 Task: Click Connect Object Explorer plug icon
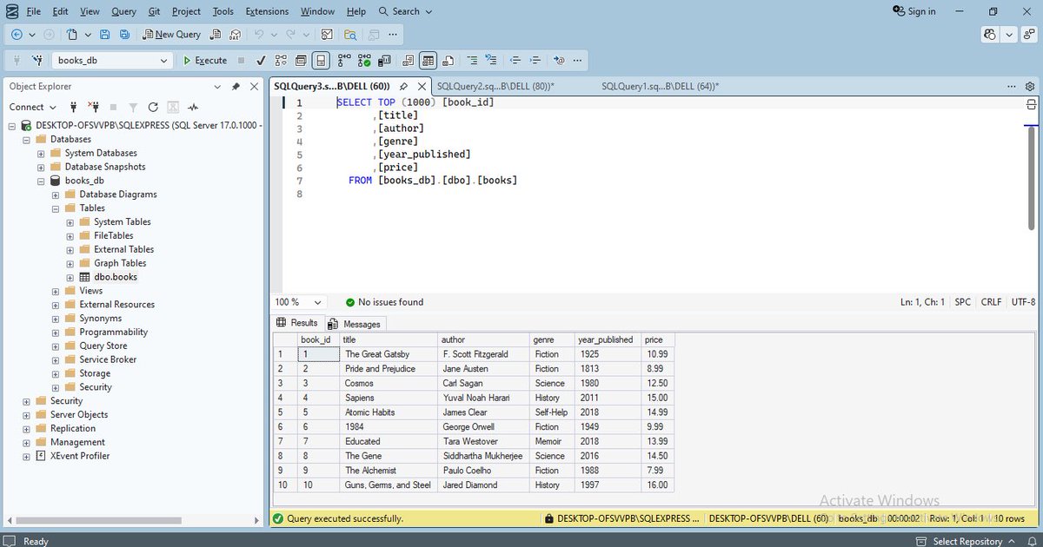point(74,107)
